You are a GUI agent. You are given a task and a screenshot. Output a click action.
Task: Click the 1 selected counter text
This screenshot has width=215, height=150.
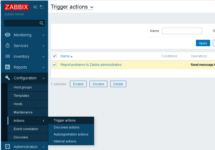coord(58,84)
